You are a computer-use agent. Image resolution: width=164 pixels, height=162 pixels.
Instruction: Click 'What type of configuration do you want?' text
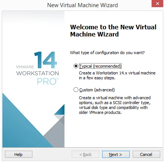[x=107, y=53]
